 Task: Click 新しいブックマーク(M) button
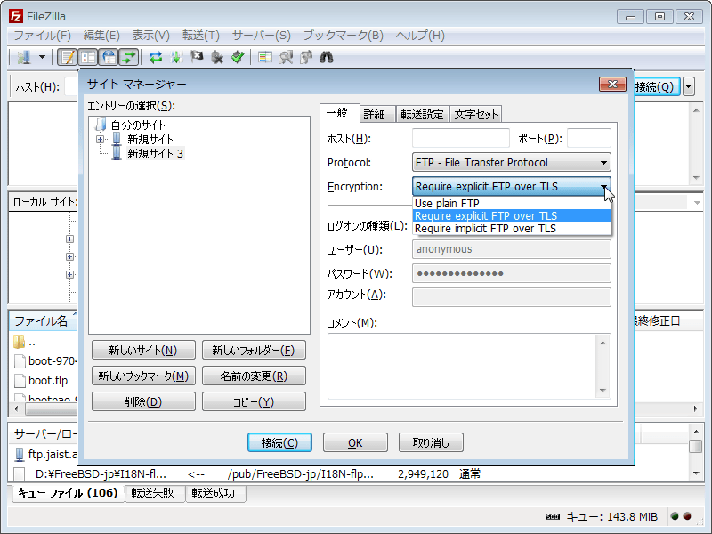pyautogui.click(x=143, y=376)
